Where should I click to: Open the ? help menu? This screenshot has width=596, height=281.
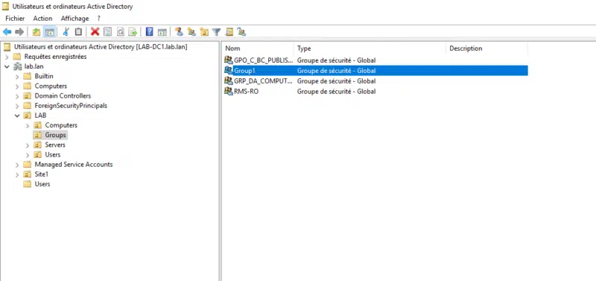[98, 18]
